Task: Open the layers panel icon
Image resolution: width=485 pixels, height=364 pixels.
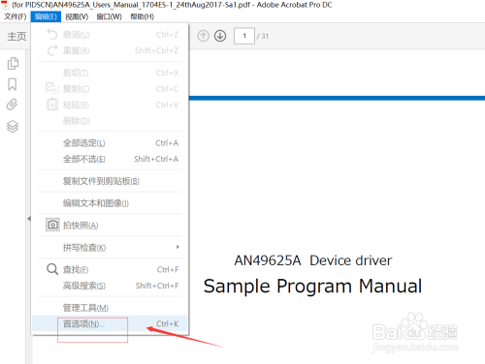Action: [x=13, y=126]
